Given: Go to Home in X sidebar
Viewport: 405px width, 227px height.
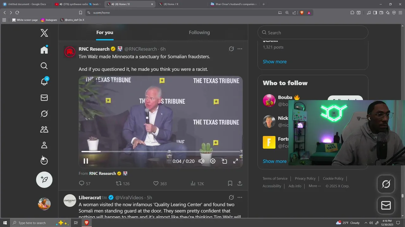Looking at the screenshot, I should (44, 50).
